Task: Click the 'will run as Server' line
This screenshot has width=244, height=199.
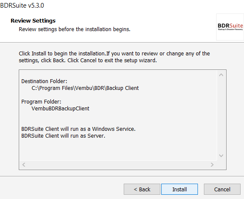Action: (63, 136)
